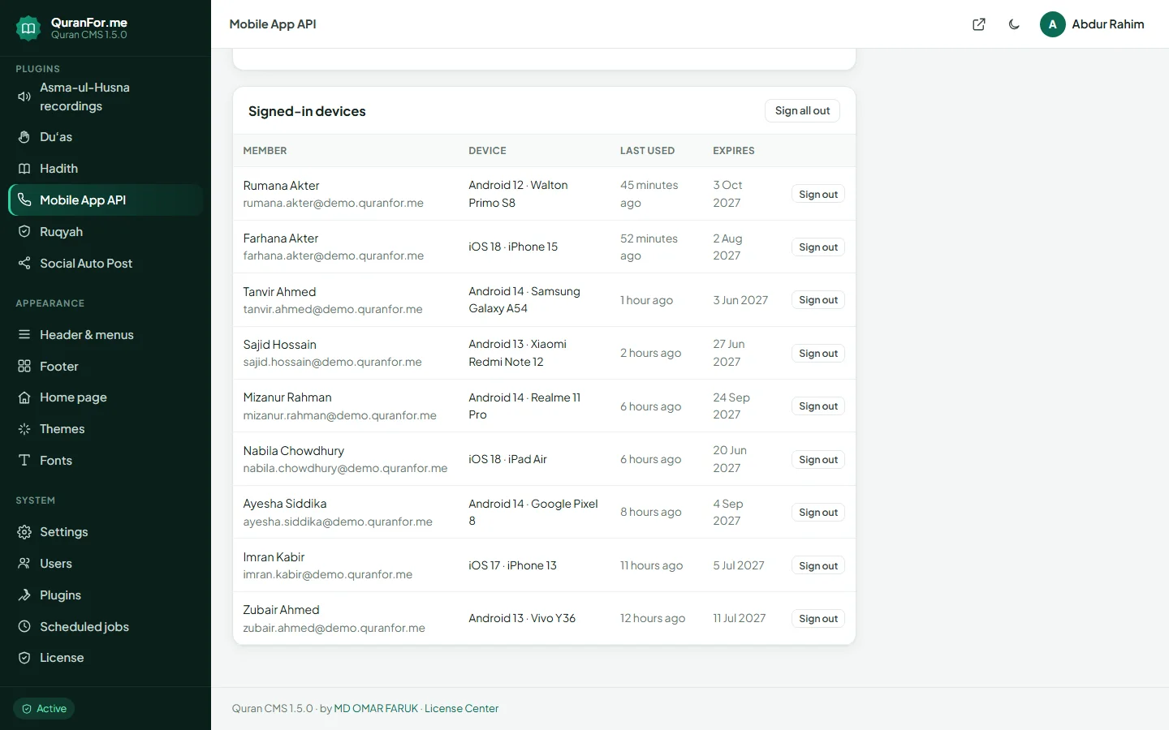Click the LAST USED column header

(647, 151)
